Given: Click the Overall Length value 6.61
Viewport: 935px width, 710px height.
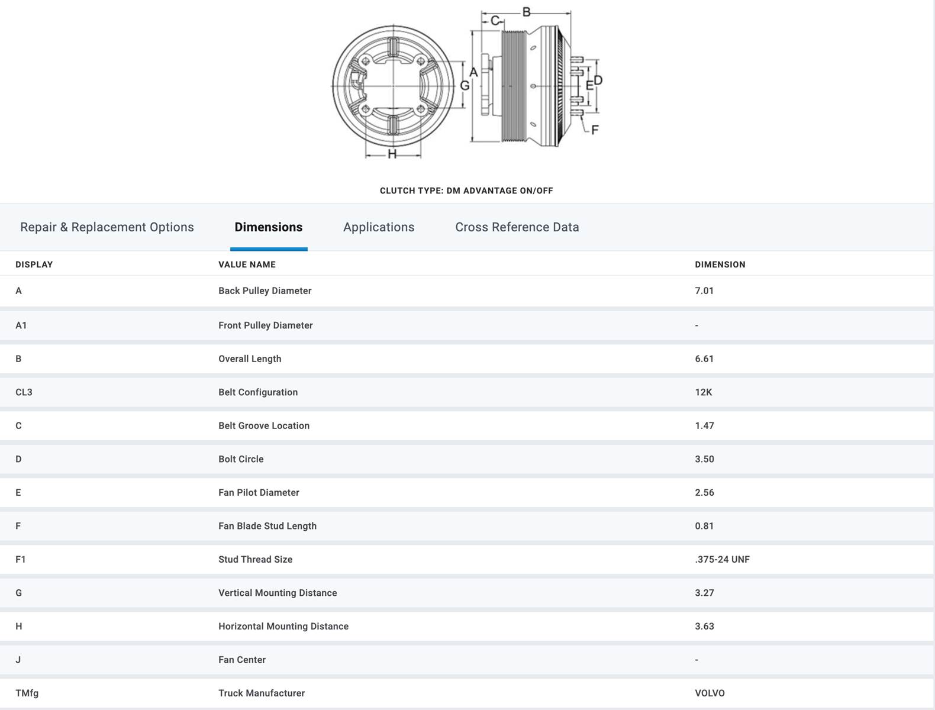Looking at the screenshot, I should click(704, 359).
